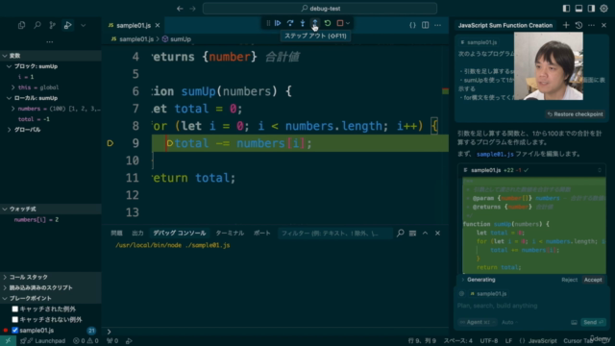Screen dimensions: 615x346
Task: Expand the コール スタック section
Action: (x=5, y=277)
